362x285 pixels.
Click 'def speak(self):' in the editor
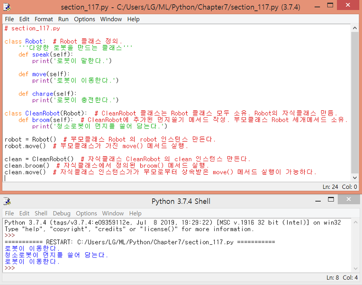click(45, 54)
